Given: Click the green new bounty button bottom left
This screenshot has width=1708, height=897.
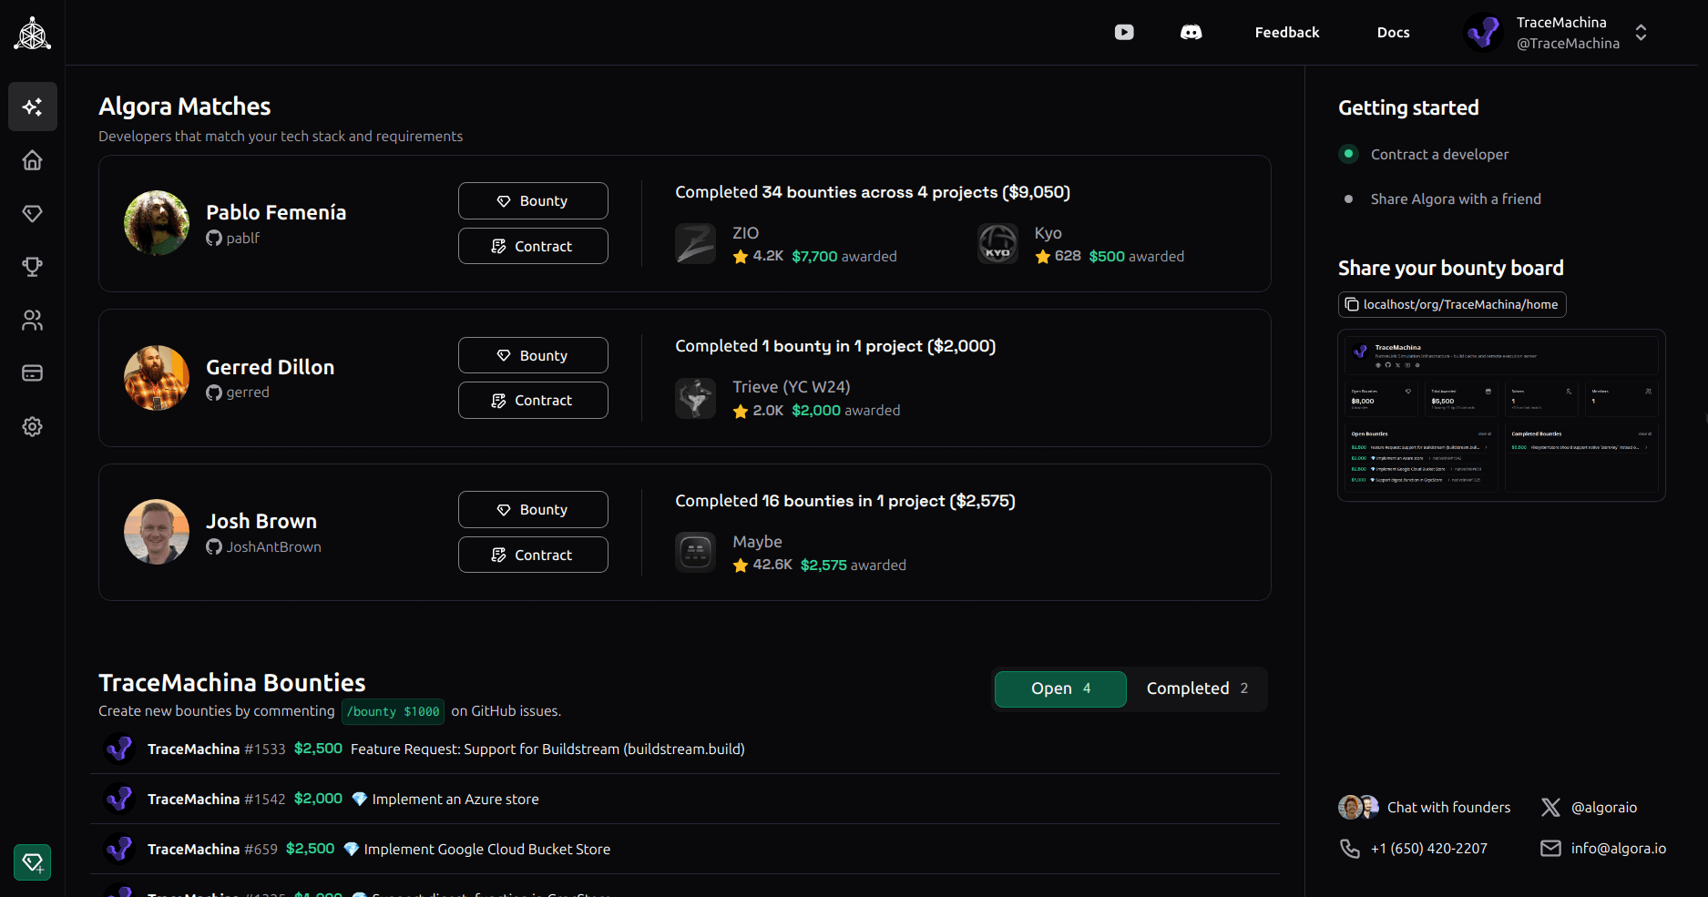Looking at the screenshot, I should [x=32, y=861].
